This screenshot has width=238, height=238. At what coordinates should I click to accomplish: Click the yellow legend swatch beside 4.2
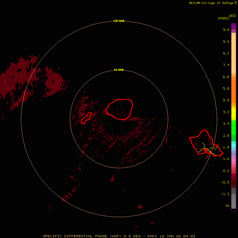[234, 113]
